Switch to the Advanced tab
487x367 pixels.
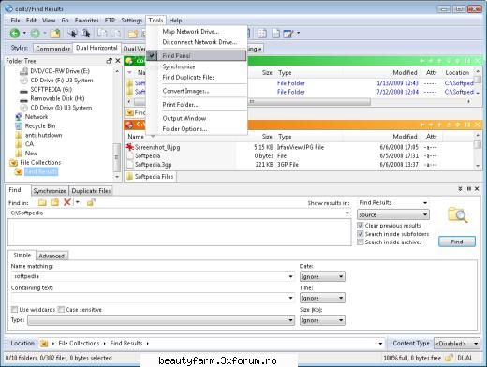click(52, 256)
